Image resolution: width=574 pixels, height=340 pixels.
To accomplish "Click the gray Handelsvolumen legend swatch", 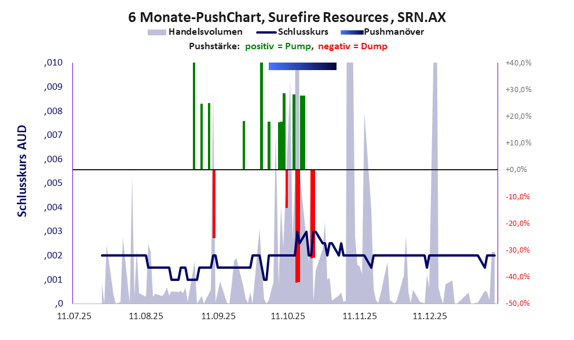I will point(156,32).
